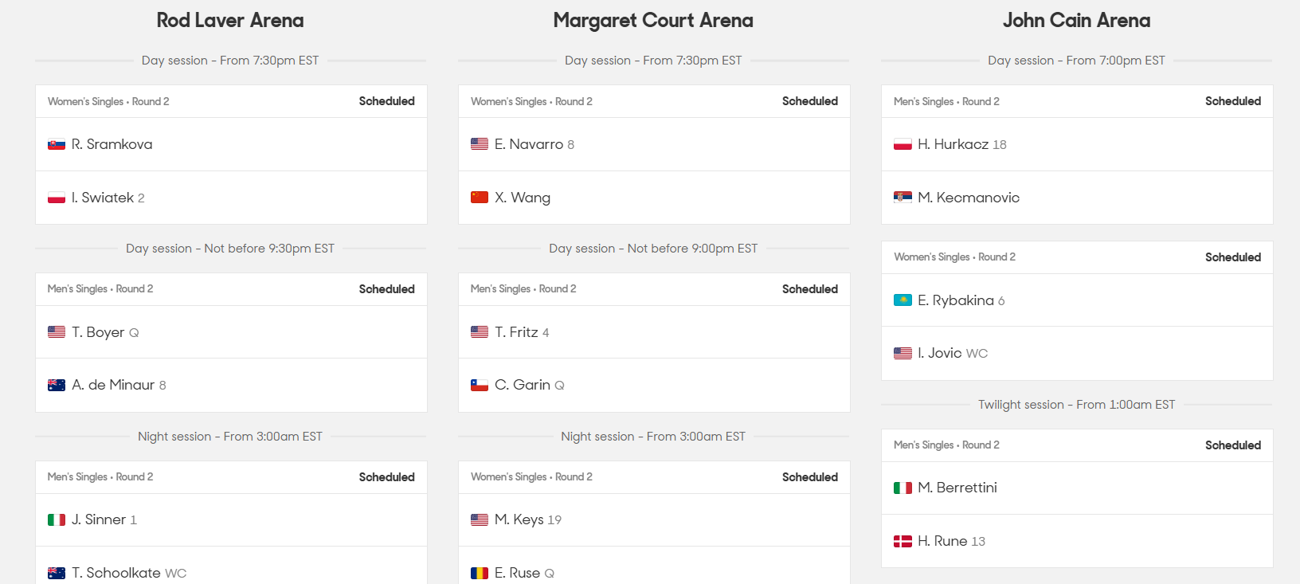Click the Romania flag next to E. Ruse
The image size is (1300, 584).
tap(480, 573)
